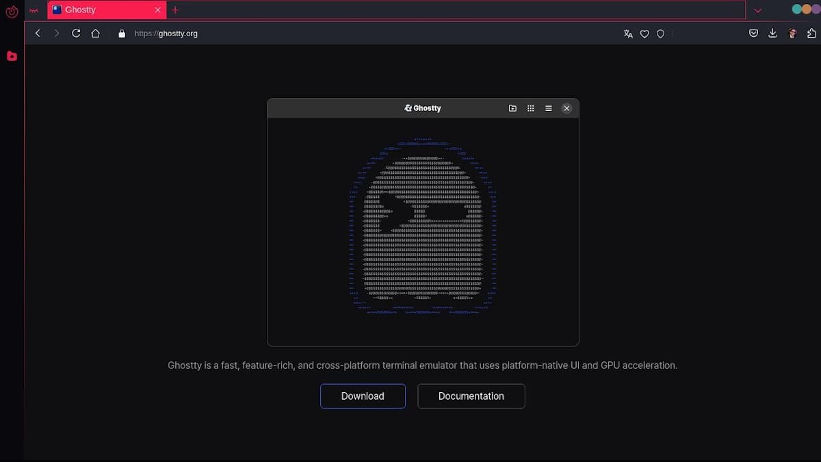Toggle the red sidebar panel icon

pyautogui.click(x=12, y=56)
